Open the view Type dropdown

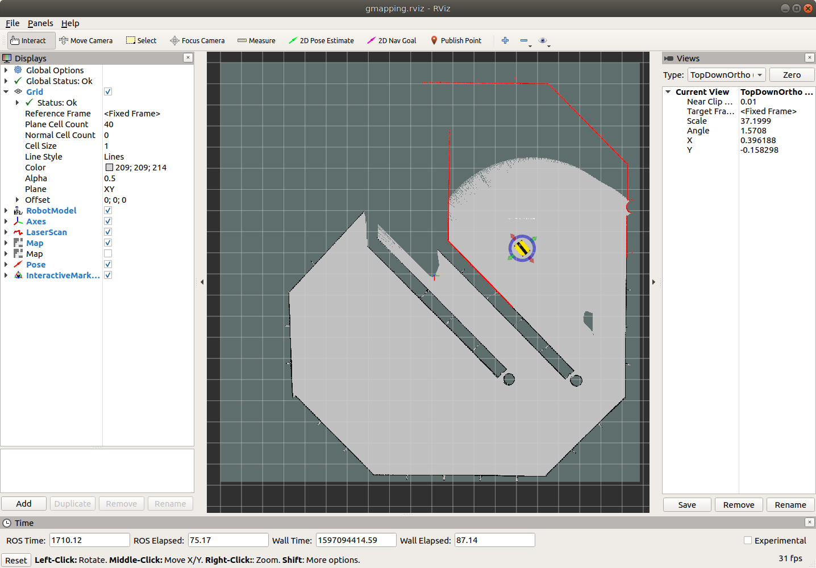(x=726, y=75)
